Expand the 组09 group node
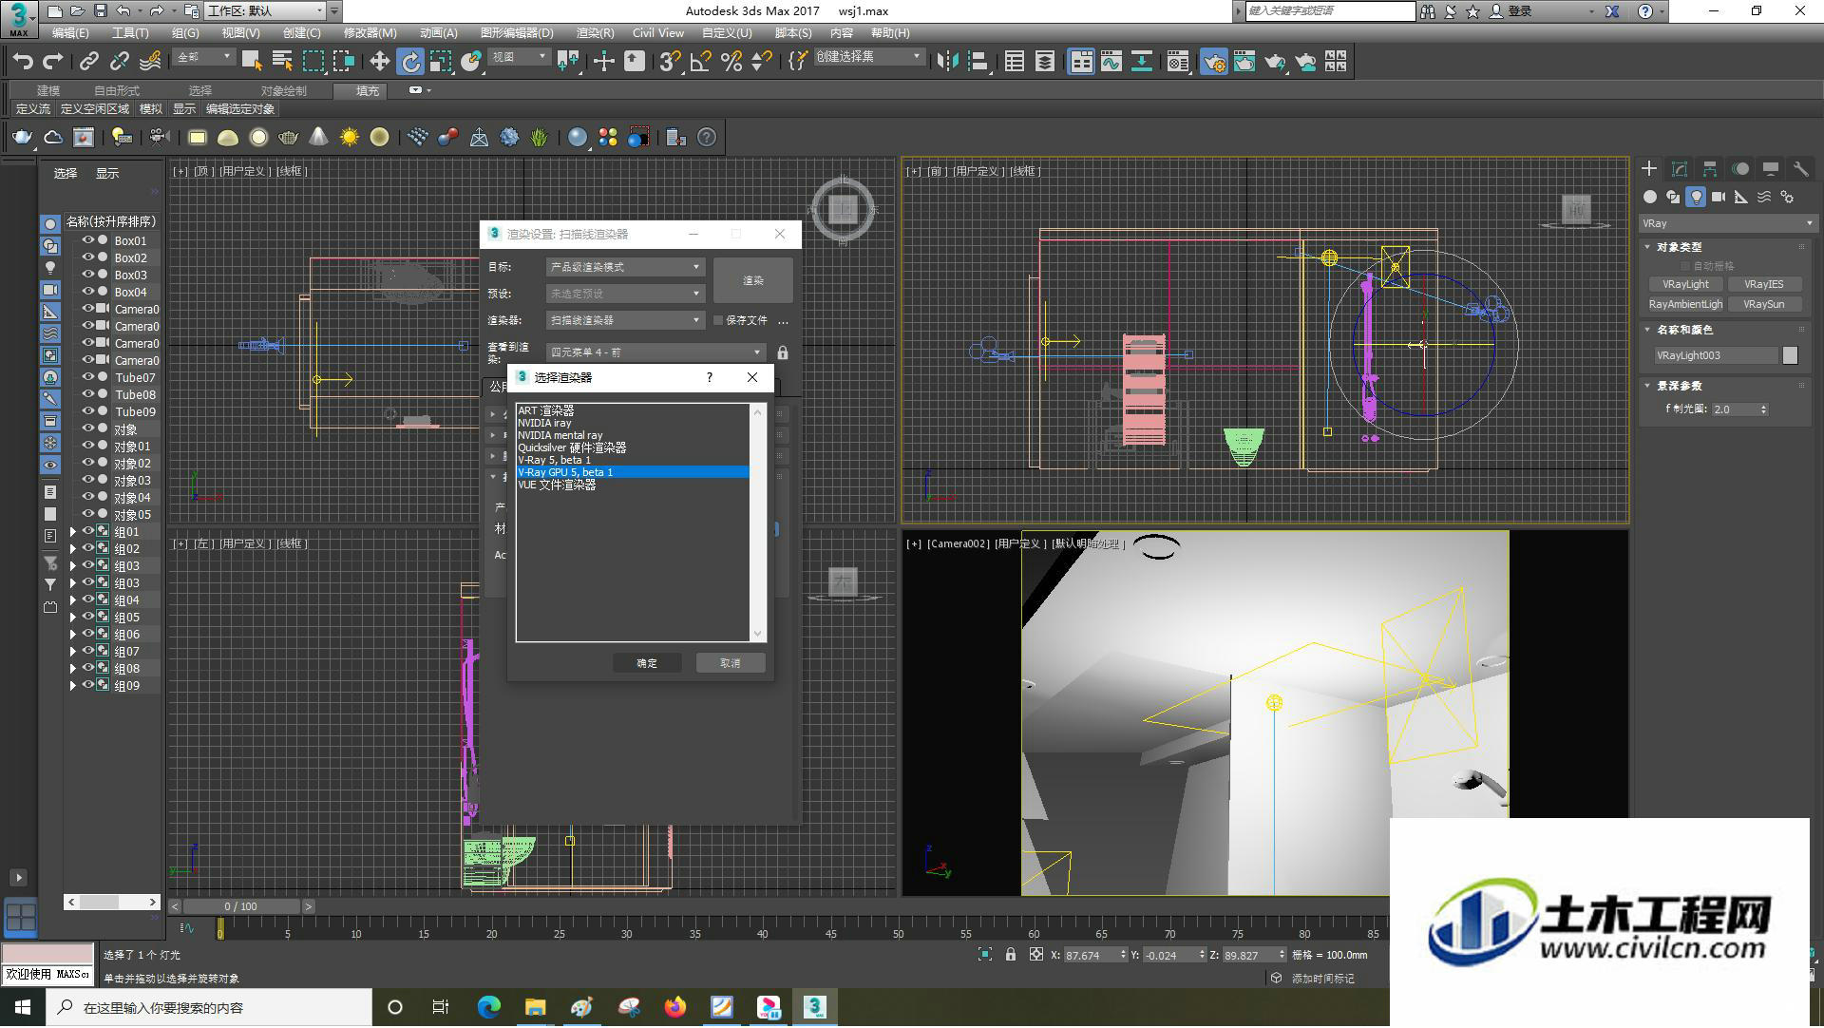The image size is (1824, 1028). click(x=72, y=686)
